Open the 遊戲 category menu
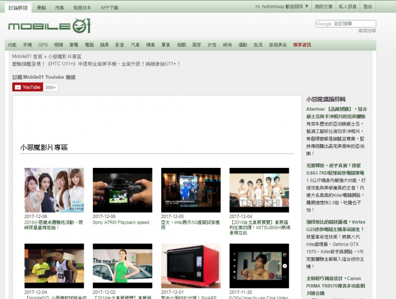 point(182,45)
